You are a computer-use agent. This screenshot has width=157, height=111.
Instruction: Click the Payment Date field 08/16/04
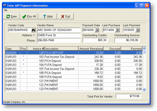(89, 30)
